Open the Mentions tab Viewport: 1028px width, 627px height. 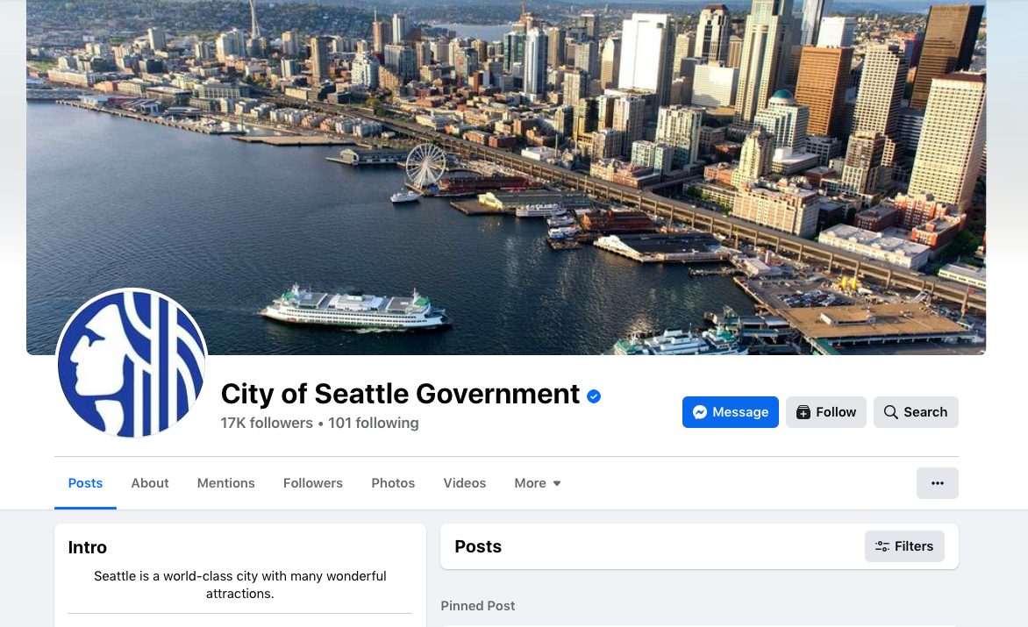click(225, 483)
